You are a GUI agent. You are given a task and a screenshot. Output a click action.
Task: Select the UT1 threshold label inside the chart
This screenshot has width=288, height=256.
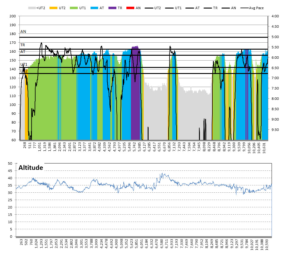(x=24, y=65)
